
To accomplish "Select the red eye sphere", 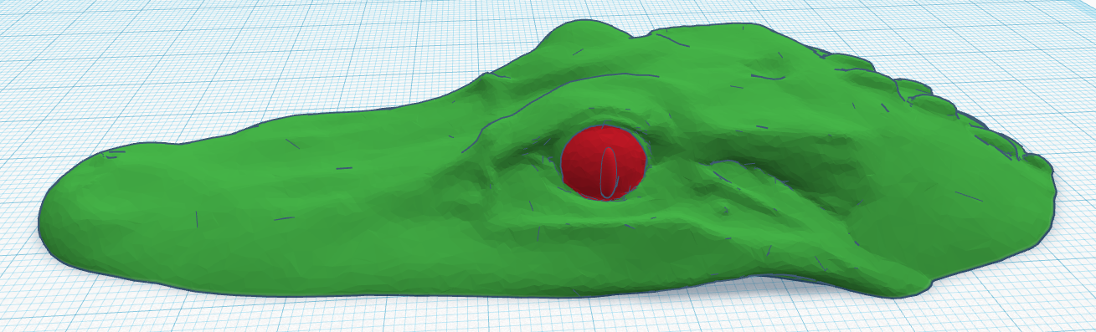I will pos(604,162).
